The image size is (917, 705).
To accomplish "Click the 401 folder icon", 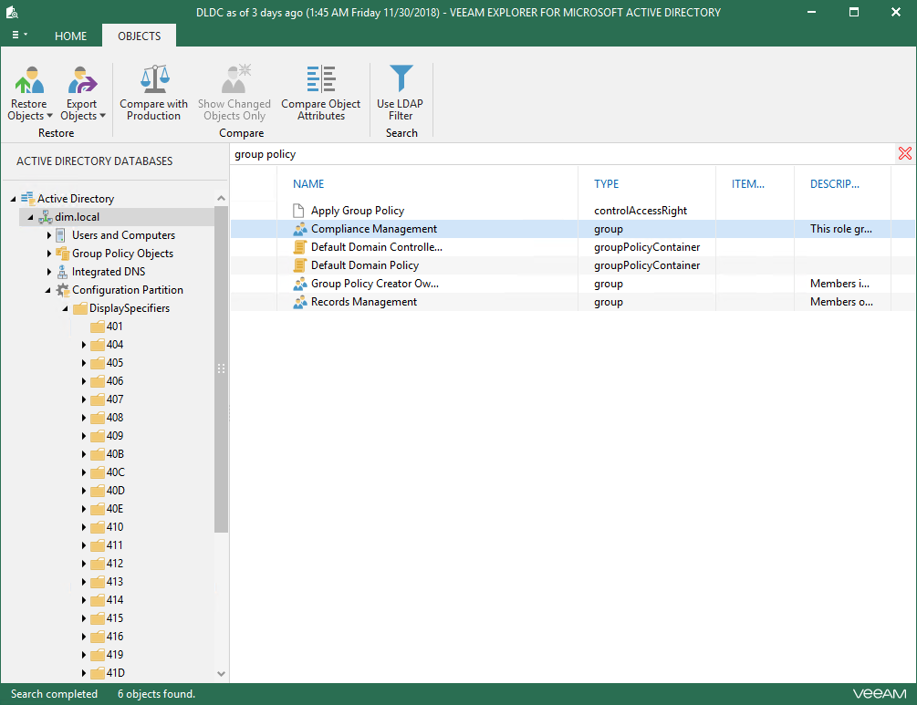I will 98,327.
